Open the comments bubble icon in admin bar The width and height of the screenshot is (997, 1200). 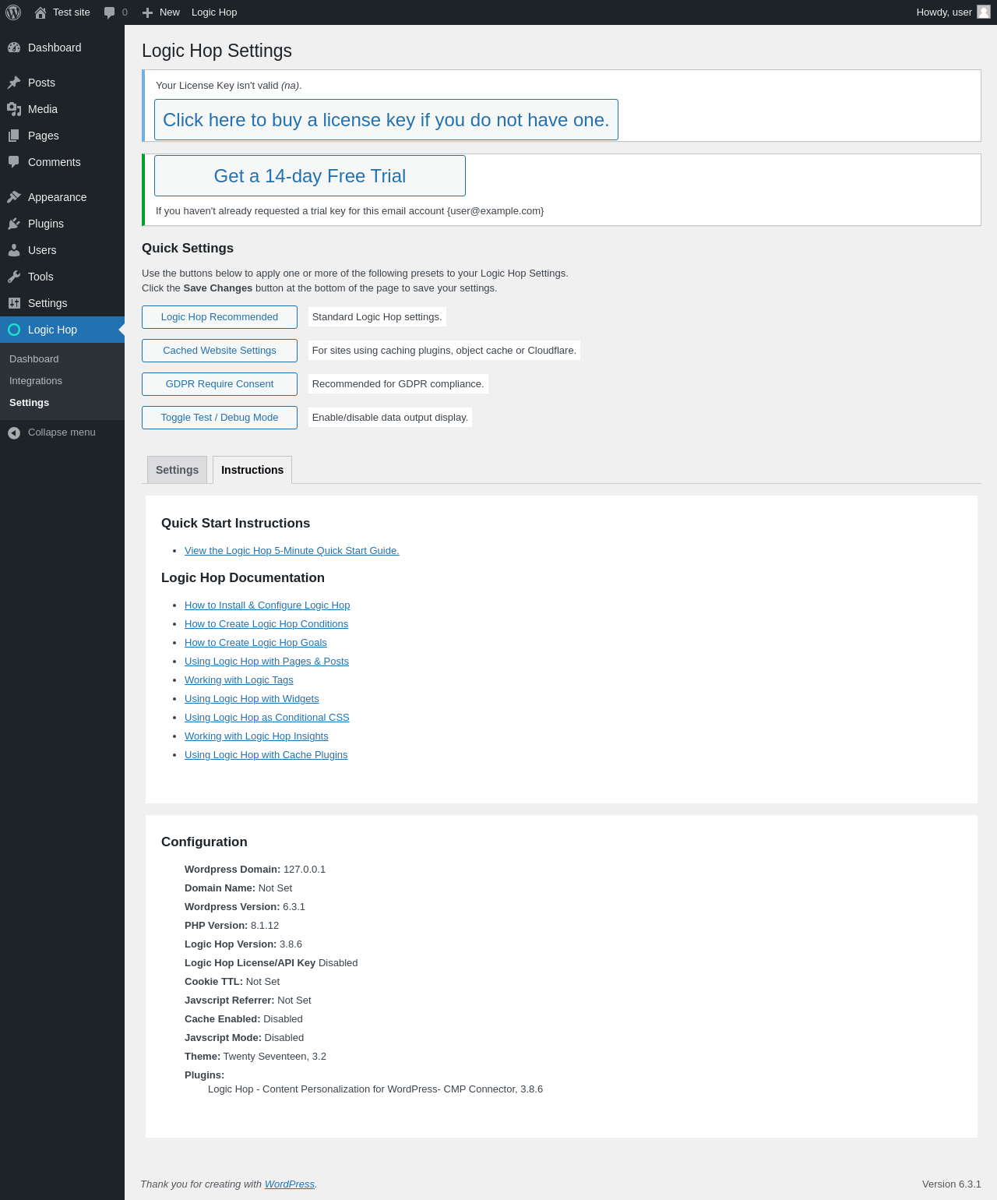110,12
